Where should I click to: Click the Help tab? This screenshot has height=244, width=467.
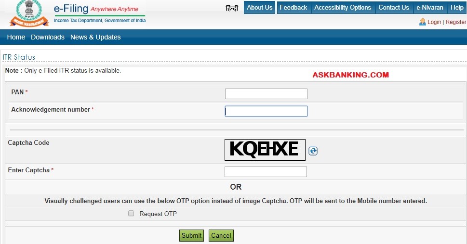coord(457,7)
